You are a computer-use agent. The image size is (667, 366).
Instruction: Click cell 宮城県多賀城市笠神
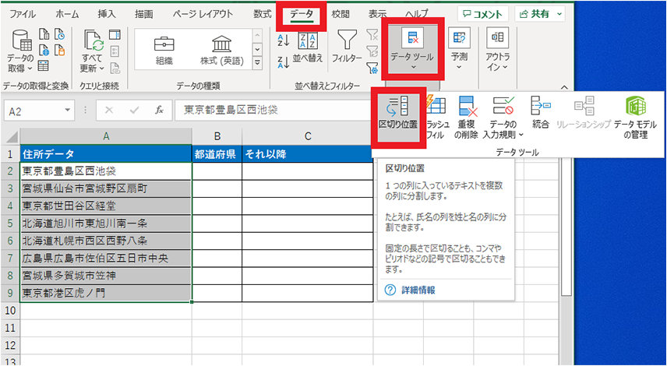tap(106, 276)
